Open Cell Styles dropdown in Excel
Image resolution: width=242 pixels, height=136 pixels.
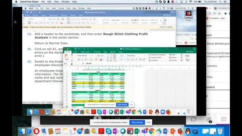[x=154, y=60]
